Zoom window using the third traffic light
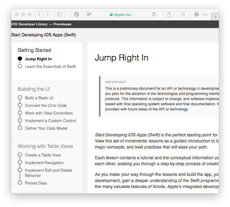 pos(29,15)
